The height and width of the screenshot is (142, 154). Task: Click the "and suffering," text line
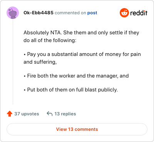point(40,62)
